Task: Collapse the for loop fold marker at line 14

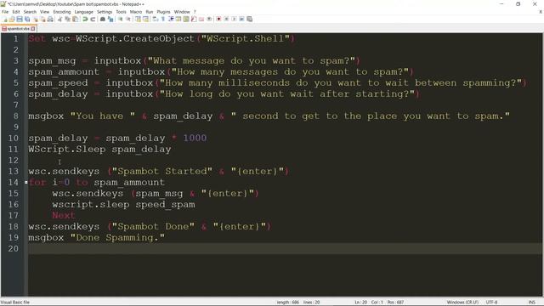Action: pos(26,183)
